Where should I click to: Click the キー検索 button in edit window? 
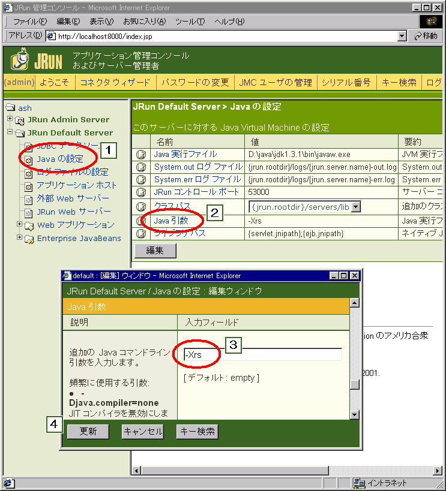pos(197,432)
